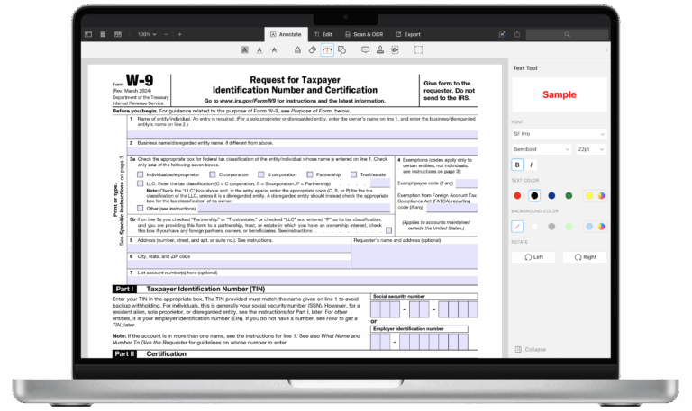Click the toolbar overflow dots icon
The width and height of the screenshot is (692, 411).
(x=606, y=50)
